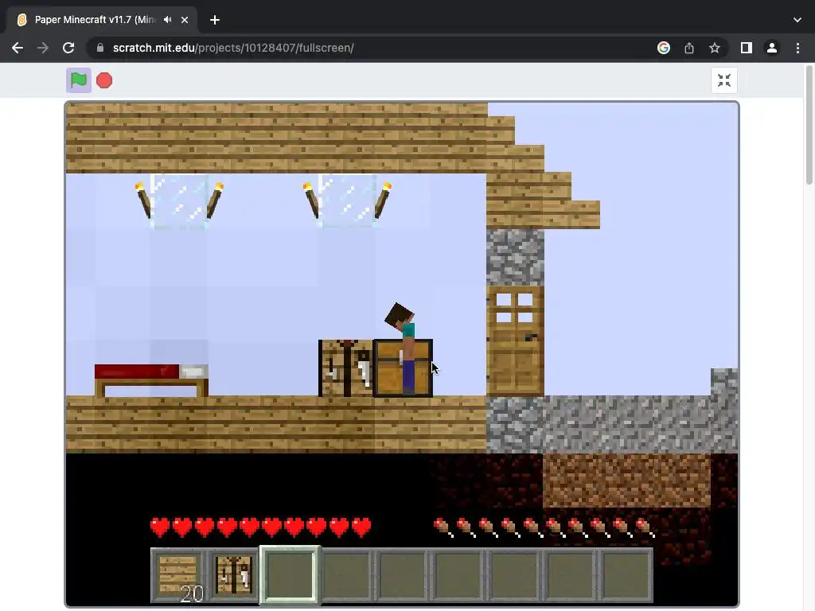The width and height of the screenshot is (815, 611).
Task: Use the crafting table block in the room
Action: [345, 368]
